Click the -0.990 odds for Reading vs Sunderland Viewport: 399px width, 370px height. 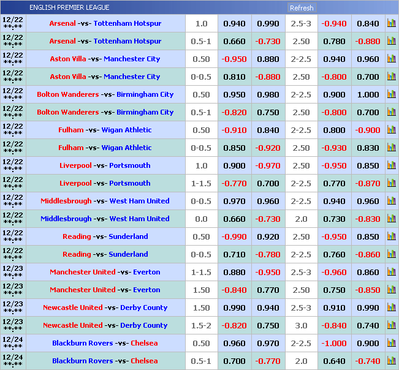click(x=234, y=237)
